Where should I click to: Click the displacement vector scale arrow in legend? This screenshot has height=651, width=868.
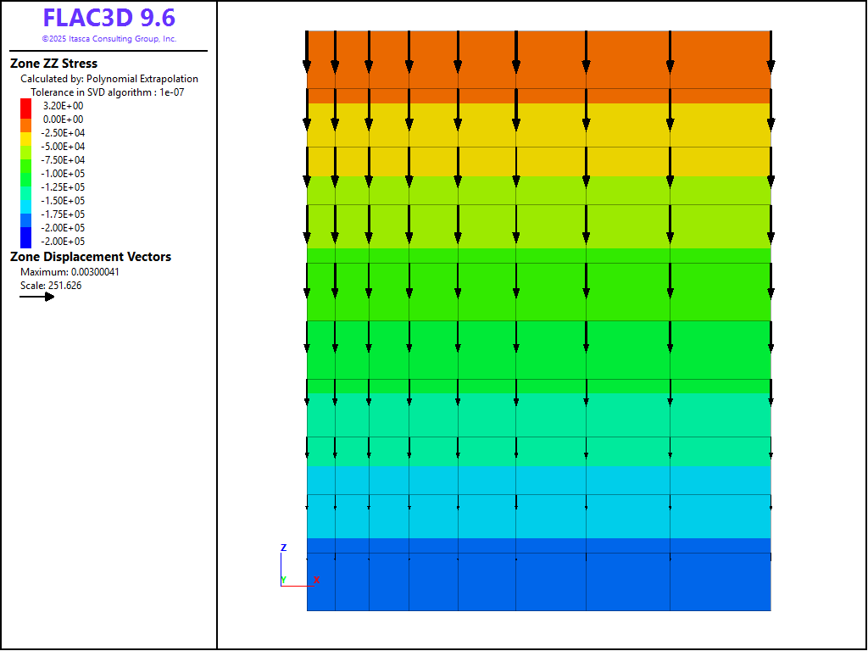37,297
